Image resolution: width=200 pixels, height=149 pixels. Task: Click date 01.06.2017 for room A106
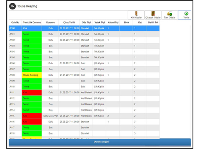(69, 64)
